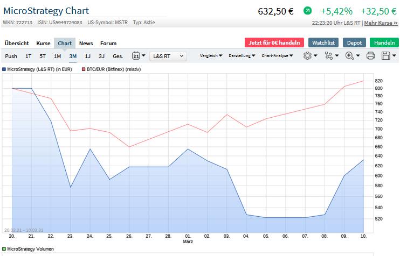Switch chart to 1J time range
Image resolution: width=400 pixels, height=256 pixels.
click(87, 56)
